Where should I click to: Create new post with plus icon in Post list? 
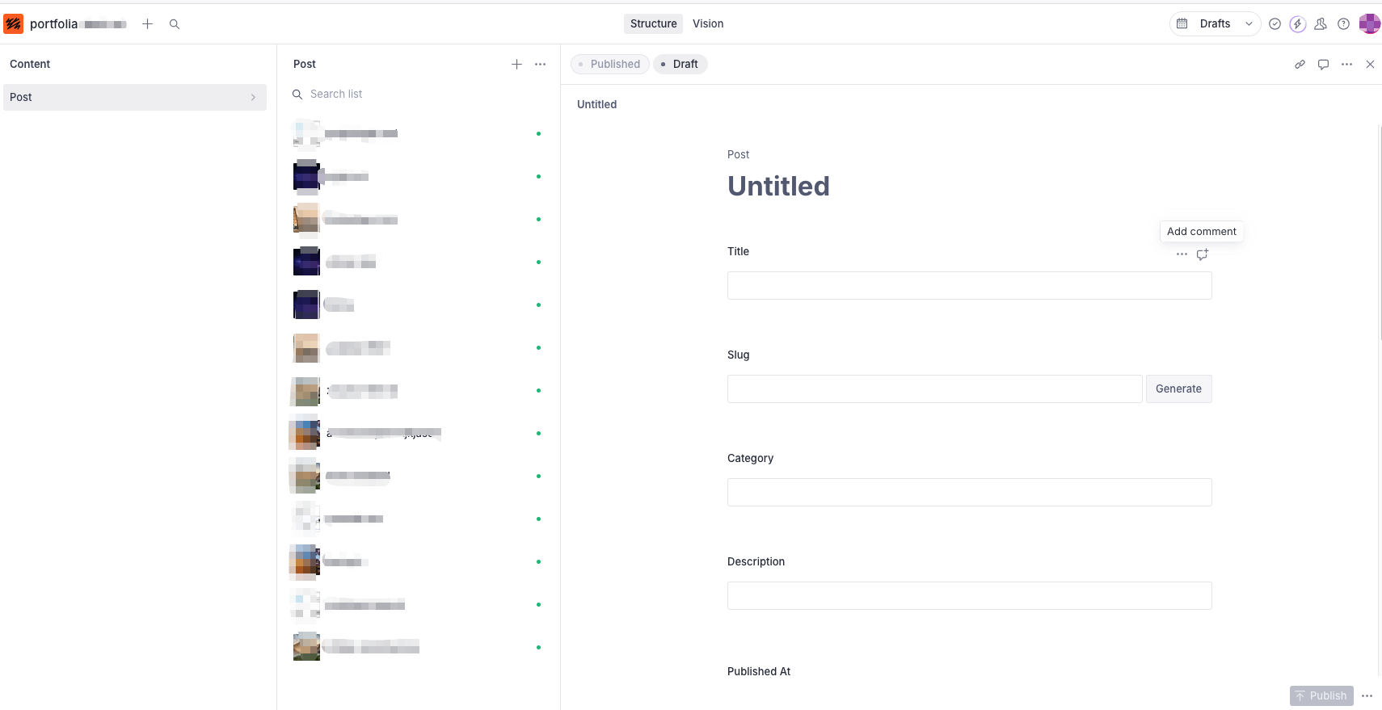[516, 65]
